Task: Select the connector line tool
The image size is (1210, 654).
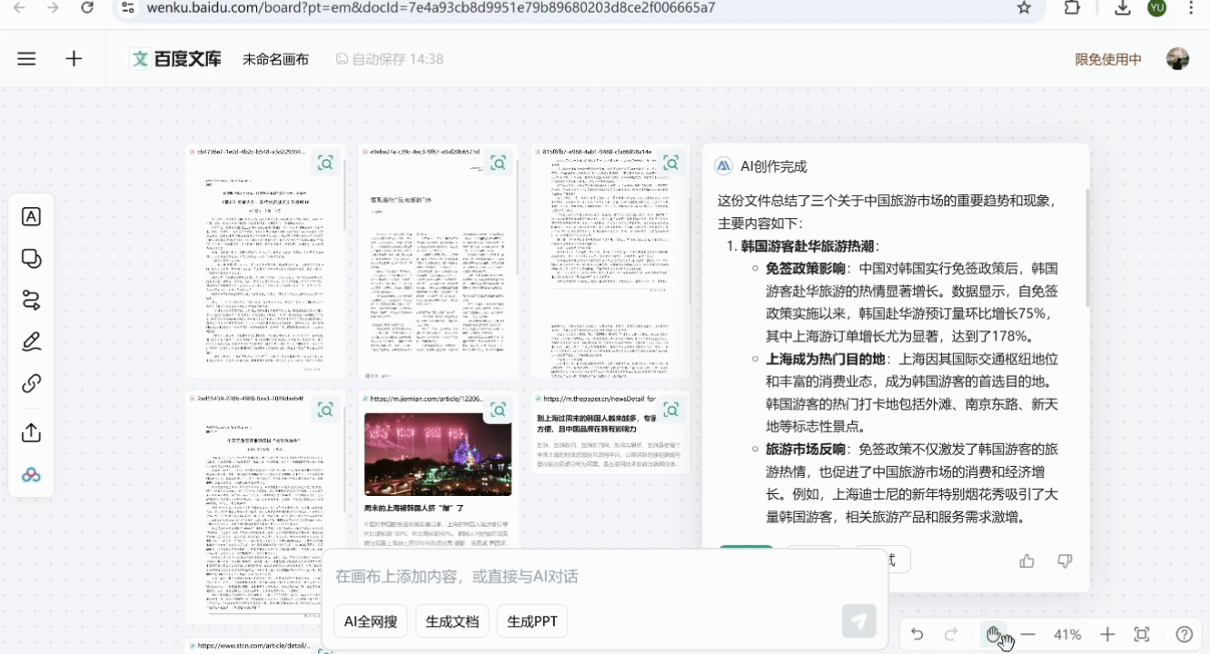Action: [31, 301]
